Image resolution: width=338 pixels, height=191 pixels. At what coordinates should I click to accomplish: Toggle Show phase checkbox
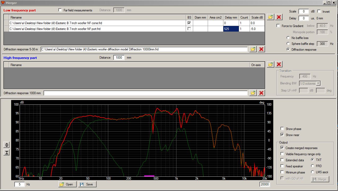tap(282, 129)
